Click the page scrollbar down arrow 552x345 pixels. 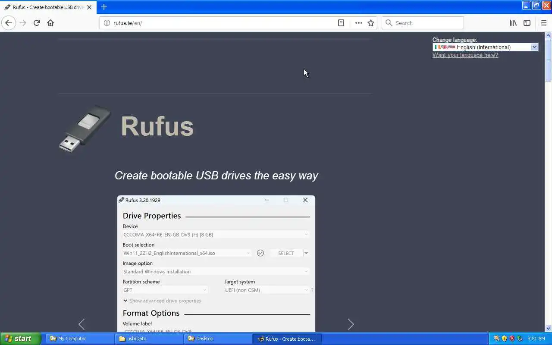[548, 329]
